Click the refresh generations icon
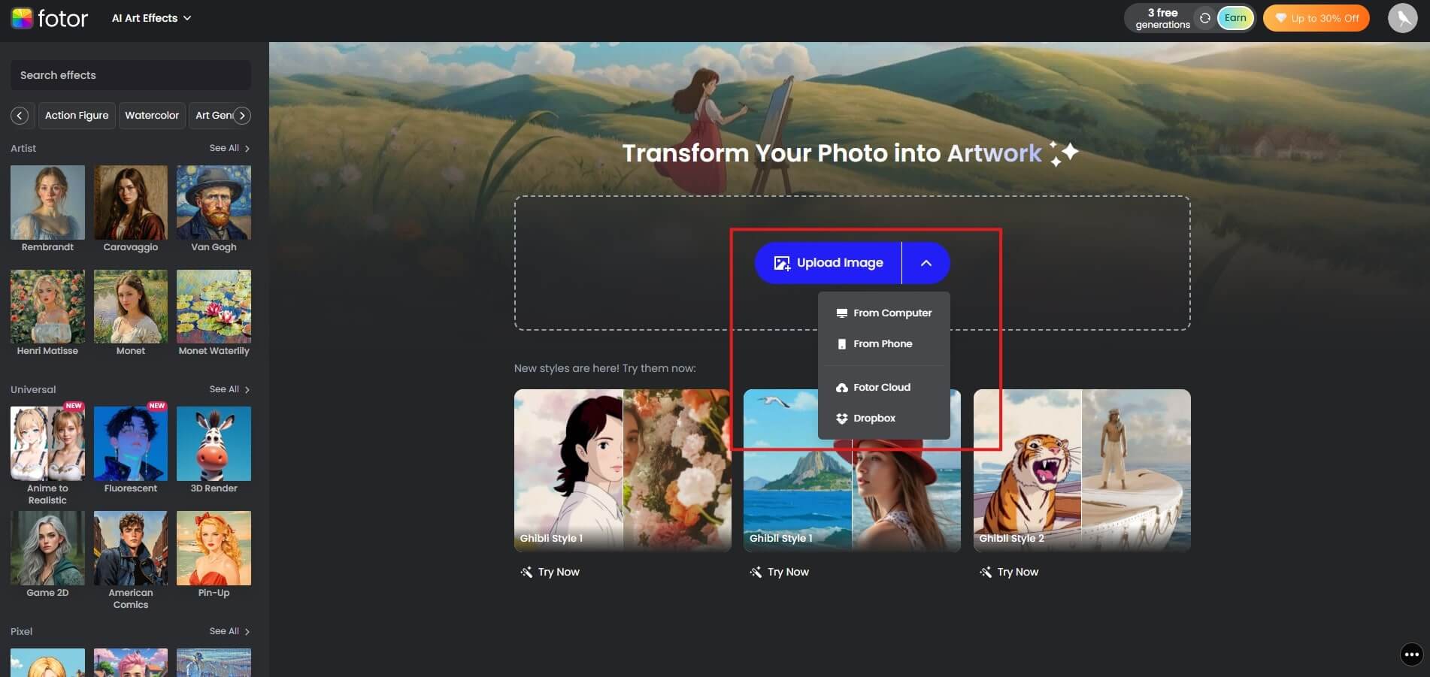Viewport: 1430px width, 677px height. [1204, 18]
